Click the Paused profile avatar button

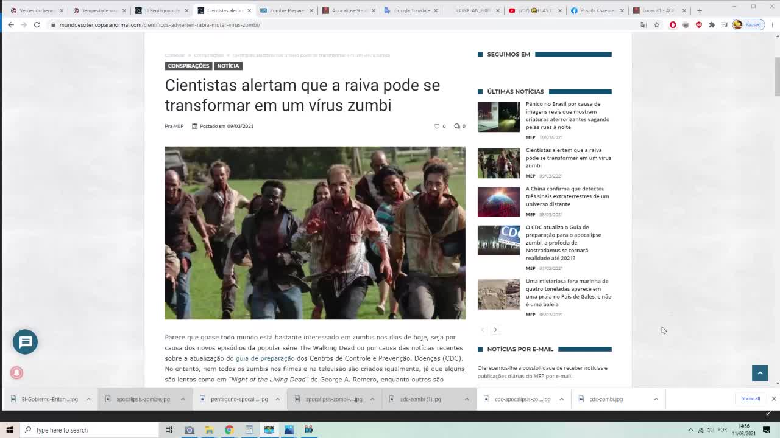[x=748, y=25]
